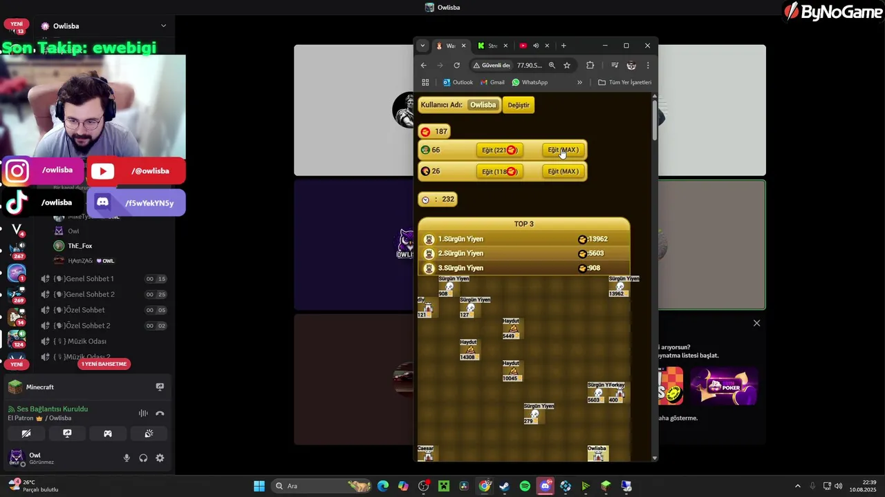Close the Discord activities suggestion panel
The width and height of the screenshot is (885, 497).
[756, 323]
